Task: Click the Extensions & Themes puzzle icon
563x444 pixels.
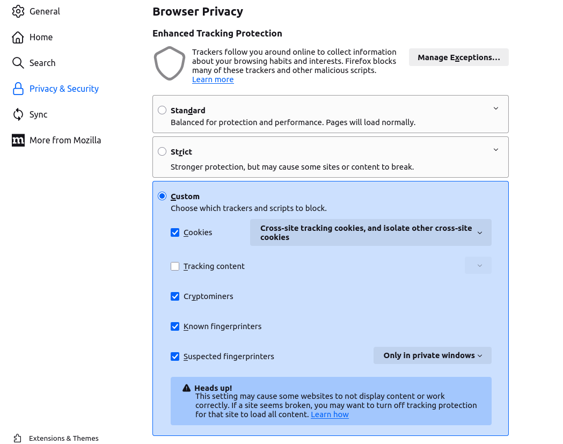Action: (18, 438)
